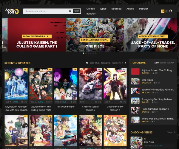Open the Random nav item in header
The height and width of the screenshot is (149, 179).
click(x=91, y=14)
